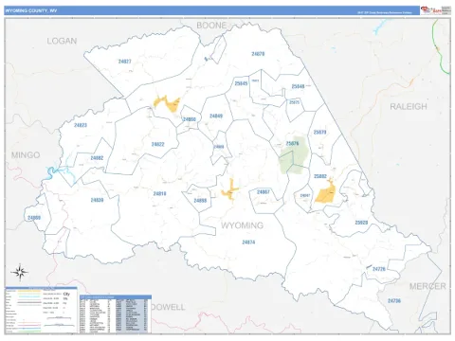This screenshot has height=341, width=455.
Task: Select ZIP code label 24818
Action: [159, 193]
